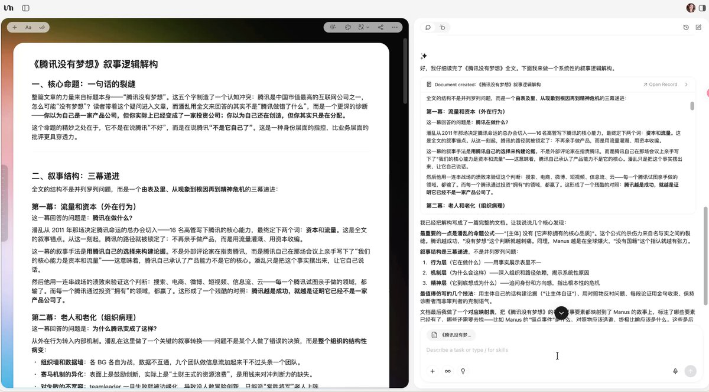Switch to the second agent mode tab
This screenshot has height=392, width=709.
click(x=443, y=27)
